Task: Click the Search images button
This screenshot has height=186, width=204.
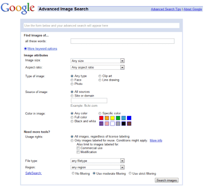Action: click(167, 180)
